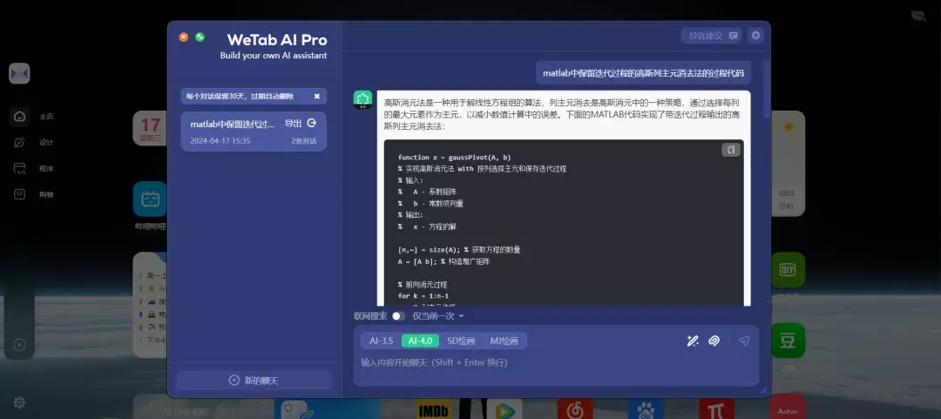This screenshot has width=941, height=419.
Task: Dismiss the 30-day retention notice
Action: tap(317, 96)
